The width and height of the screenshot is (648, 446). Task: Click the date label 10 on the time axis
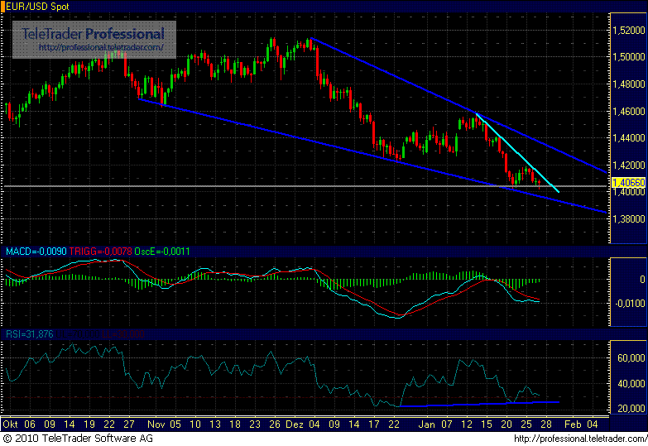[x=195, y=424]
